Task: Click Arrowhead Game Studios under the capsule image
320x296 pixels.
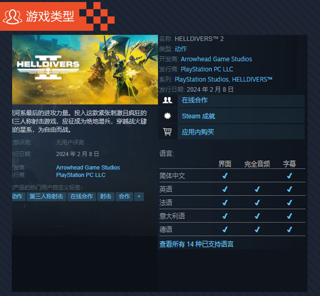Action: (x=88, y=167)
